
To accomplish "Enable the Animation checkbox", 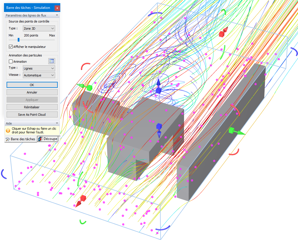I will pos(11,61).
